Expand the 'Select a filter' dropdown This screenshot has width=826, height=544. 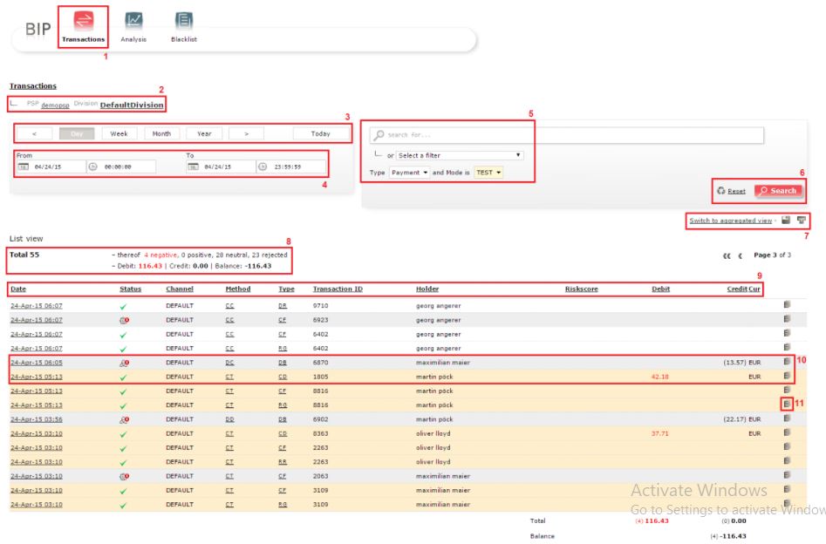pyautogui.click(x=460, y=155)
